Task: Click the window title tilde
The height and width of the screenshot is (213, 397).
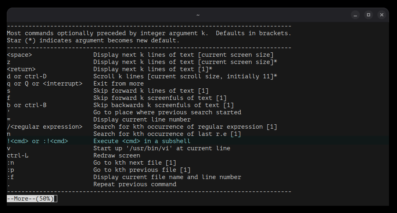Action: click(197, 15)
